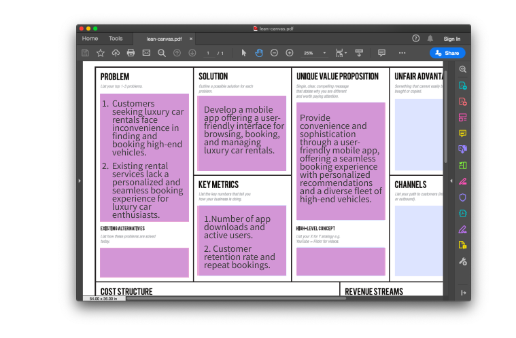Screen dimensions: 516x338
Task: Click the 25% zoom value field
Action: 309,53
